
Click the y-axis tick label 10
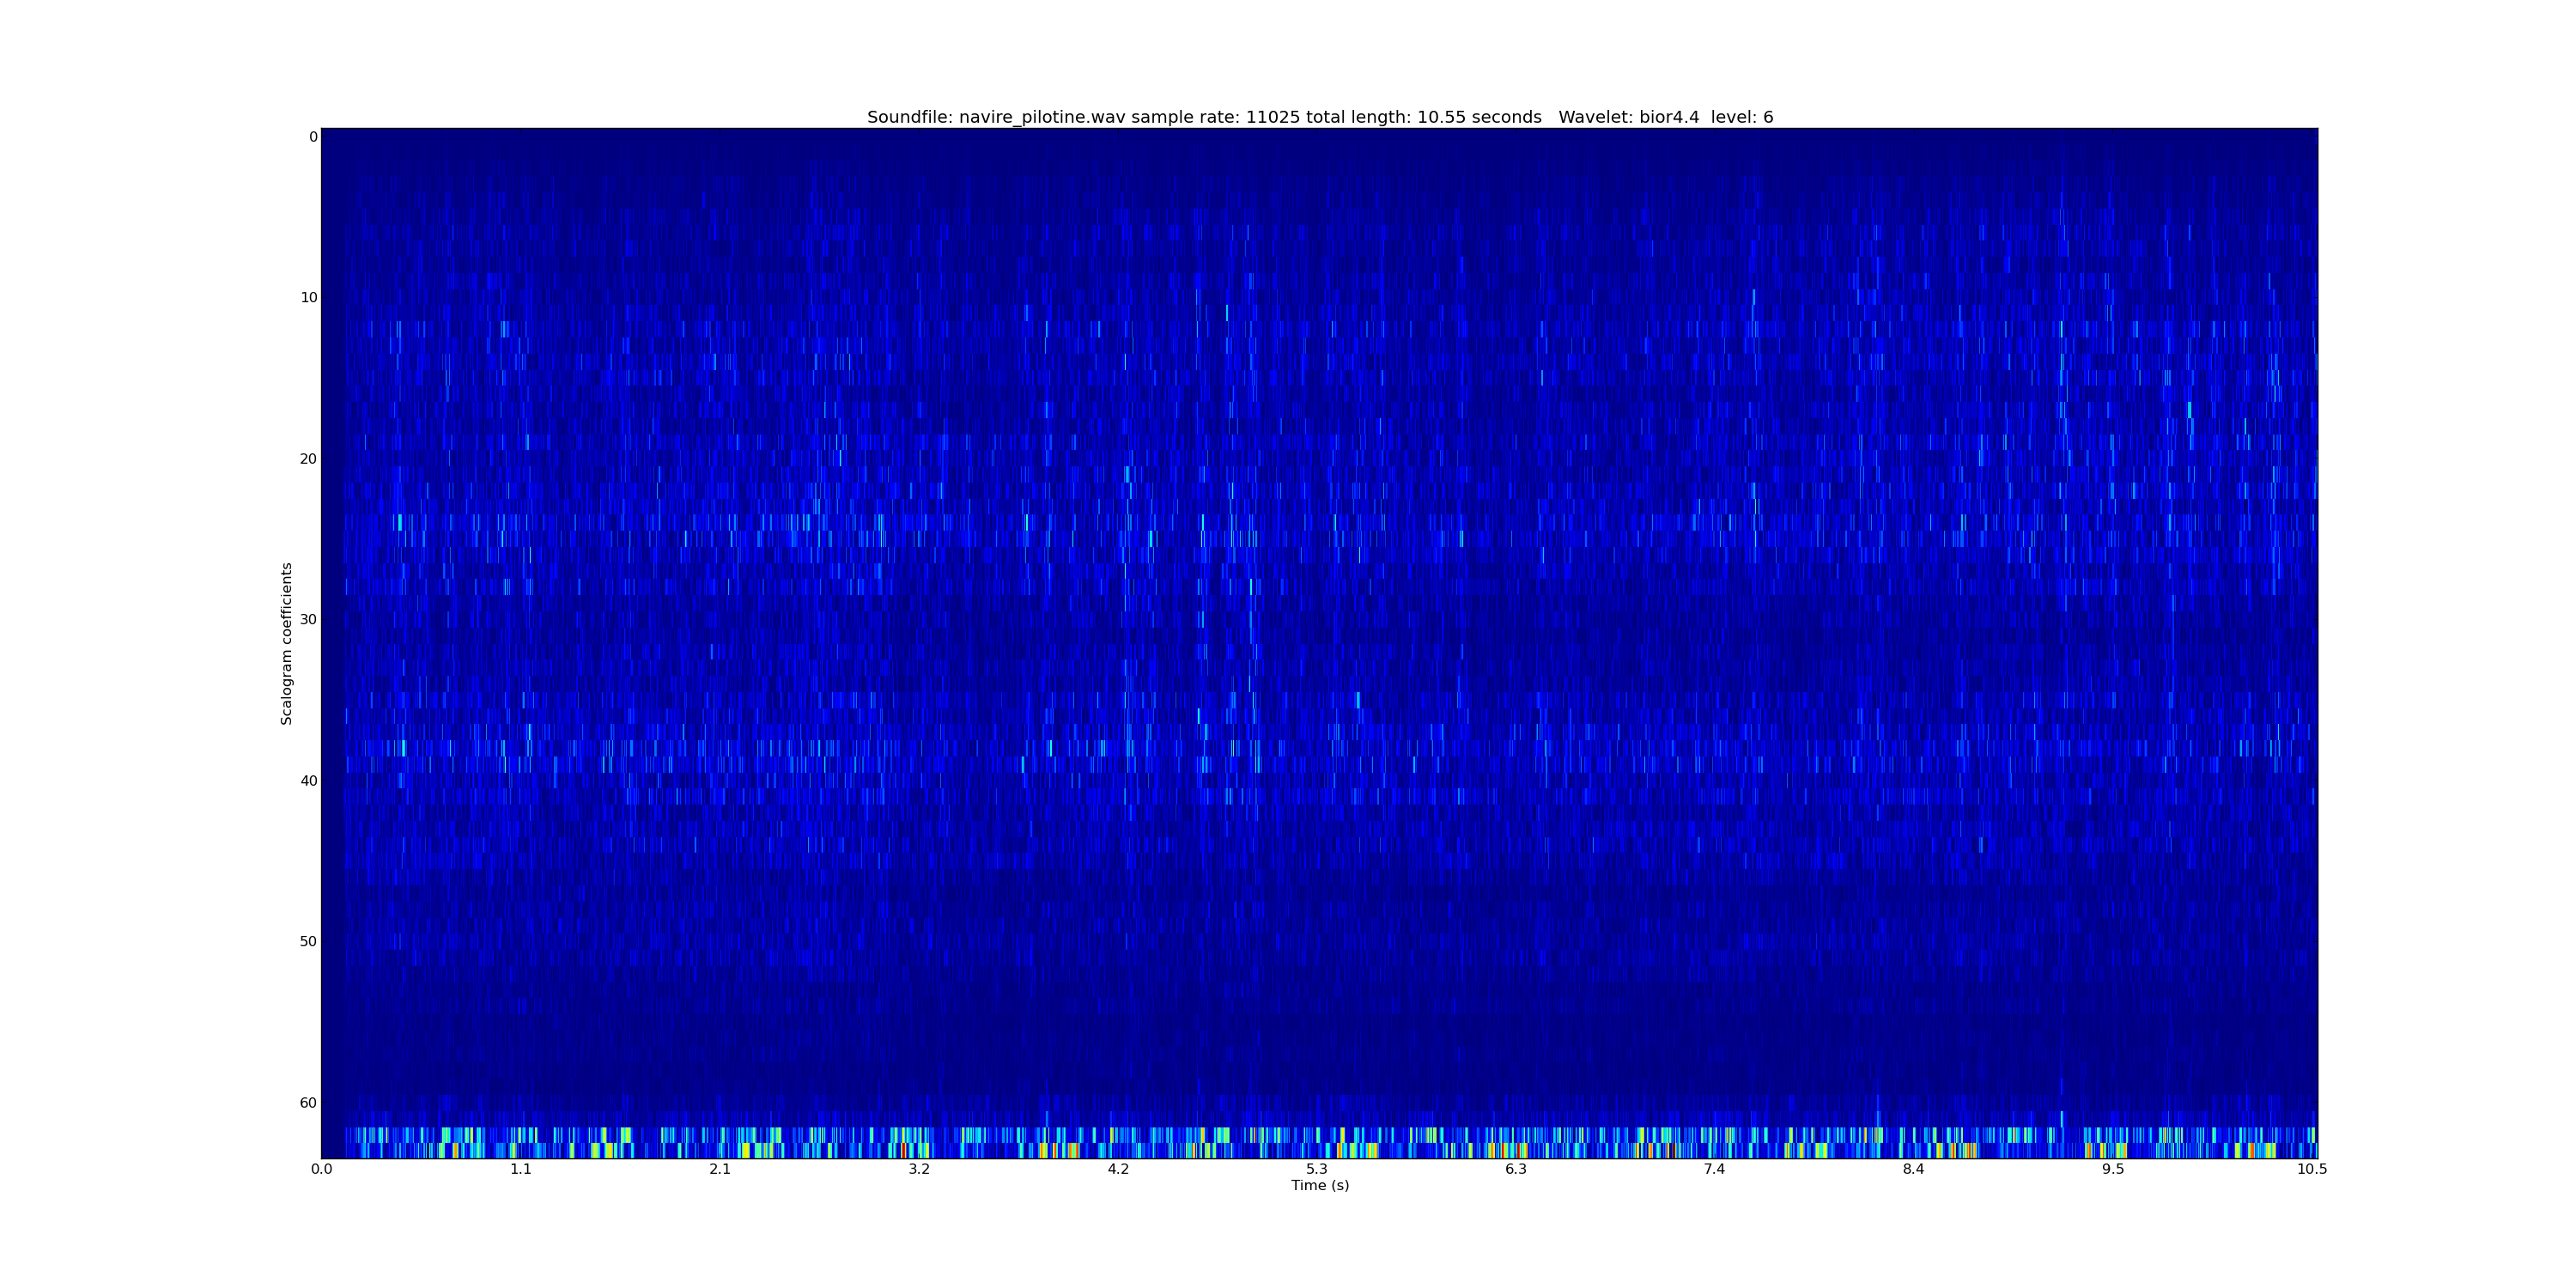click(x=308, y=298)
